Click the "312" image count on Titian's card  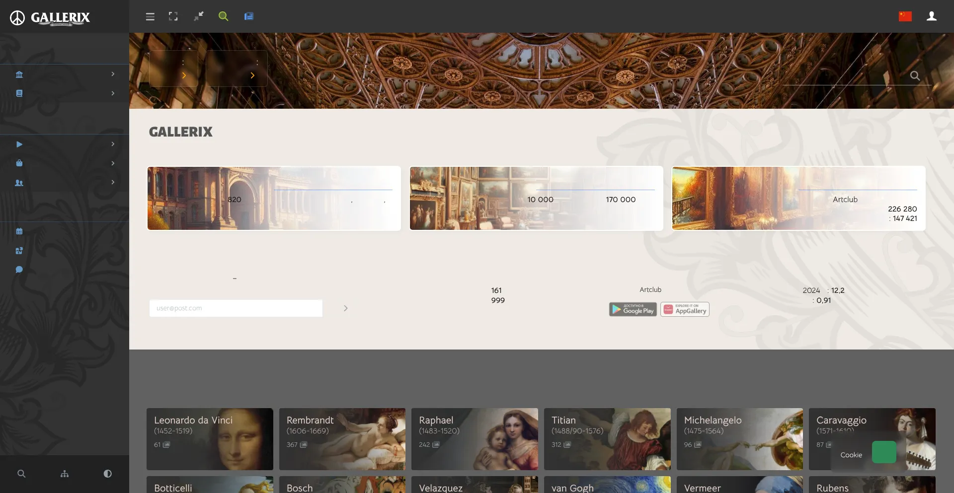[x=556, y=445]
